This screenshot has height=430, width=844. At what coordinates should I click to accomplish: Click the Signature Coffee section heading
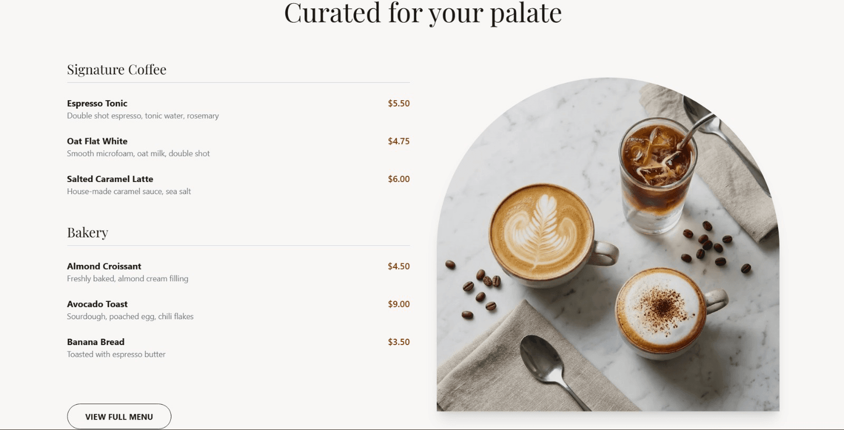[x=117, y=69]
